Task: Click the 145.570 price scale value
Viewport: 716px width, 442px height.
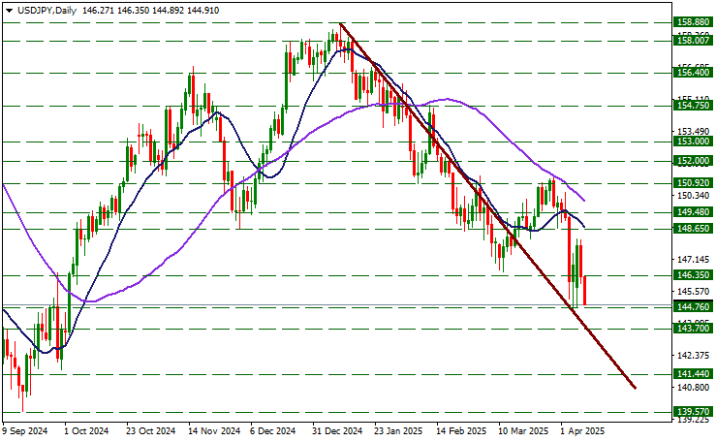Action: [x=694, y=292]
